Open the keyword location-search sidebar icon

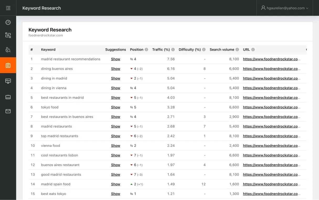coord(8,49)
